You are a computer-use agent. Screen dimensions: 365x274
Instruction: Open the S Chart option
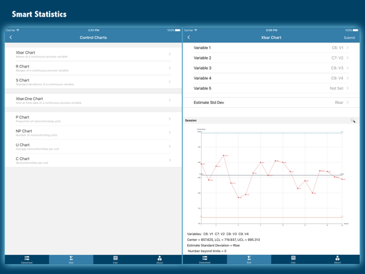click(x=93, y=82)
